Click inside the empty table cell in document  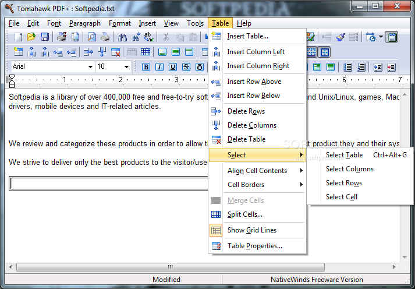[109, 184]
